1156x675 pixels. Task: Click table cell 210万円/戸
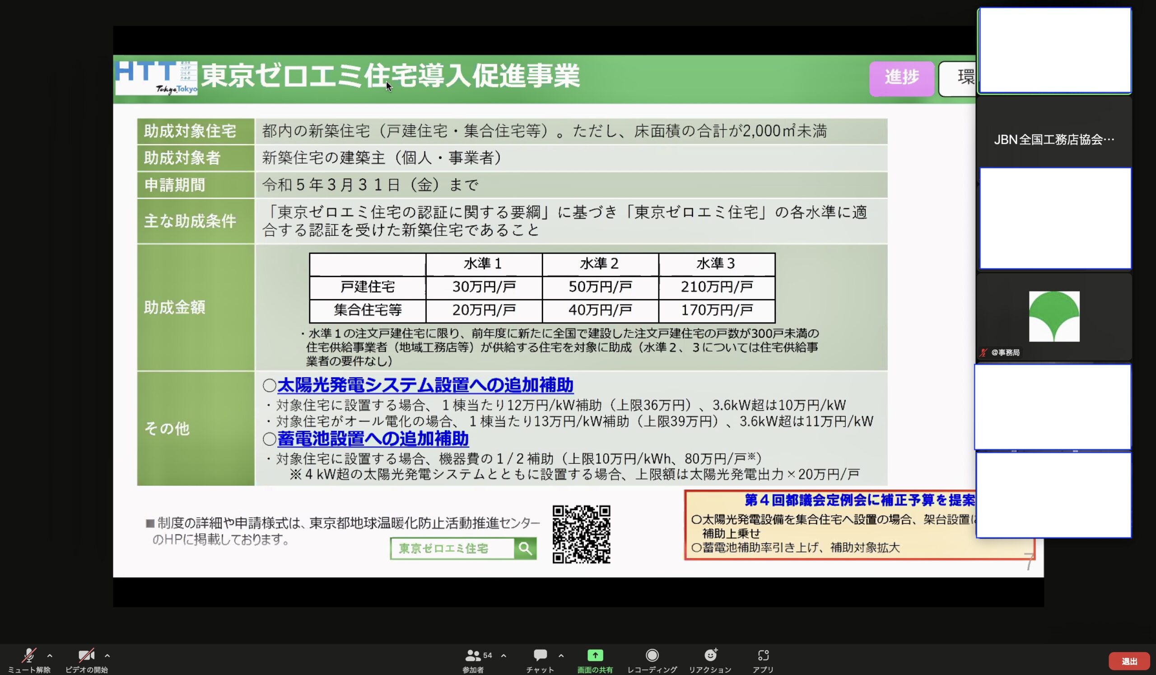pos(717,287)
